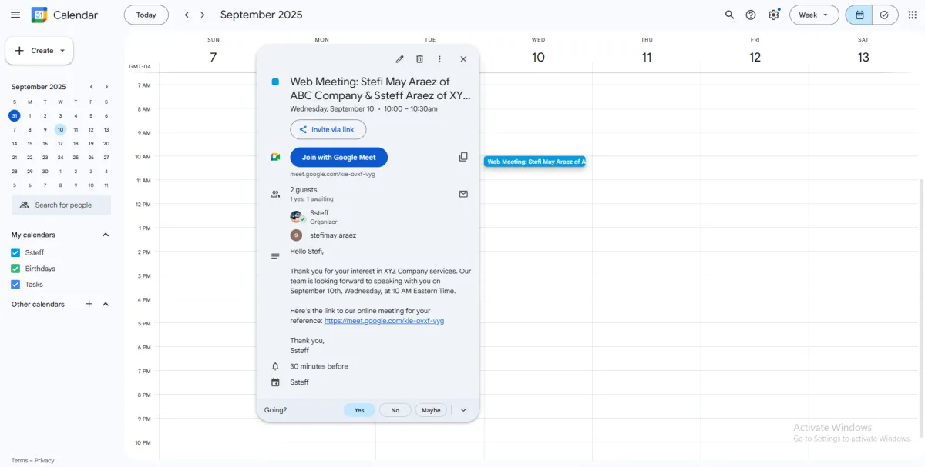Select 17 in the mini calendar

(x=60, y=143)
